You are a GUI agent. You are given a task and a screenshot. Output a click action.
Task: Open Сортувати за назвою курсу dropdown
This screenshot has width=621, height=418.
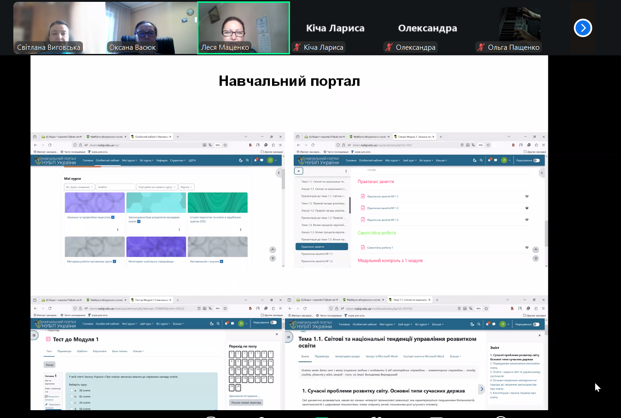(157, 187)
